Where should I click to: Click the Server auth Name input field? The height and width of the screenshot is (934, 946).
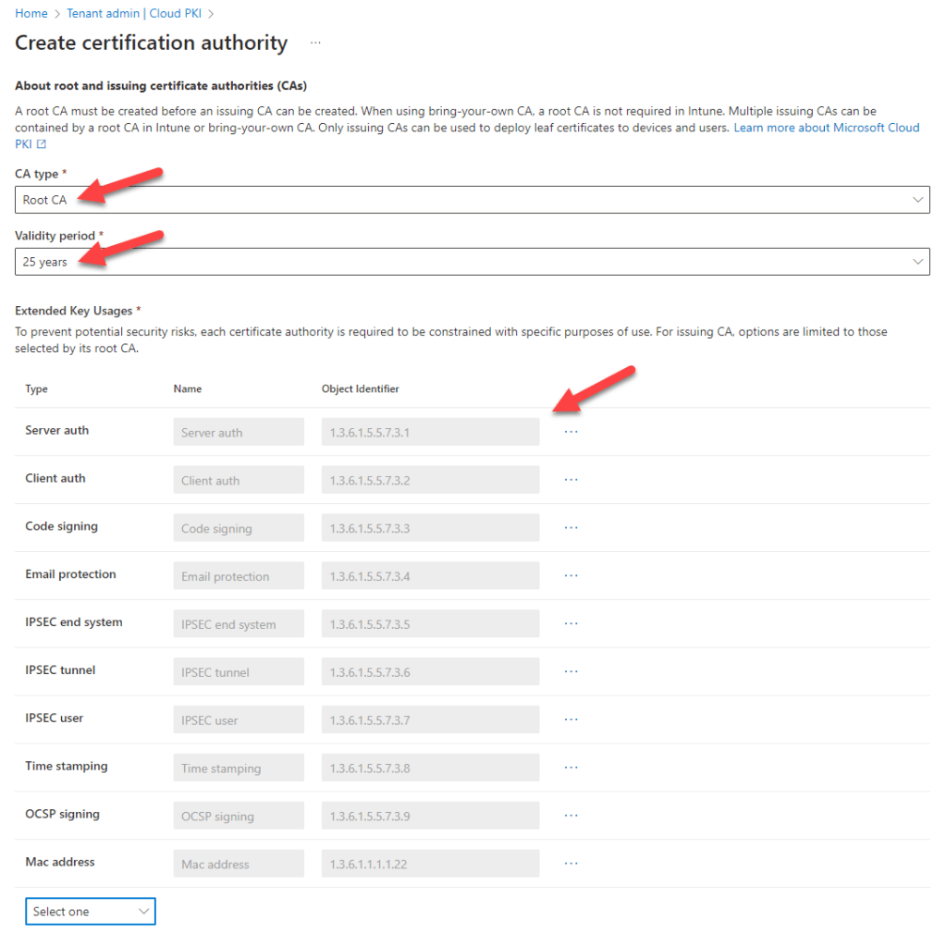[x=239, y=430]
